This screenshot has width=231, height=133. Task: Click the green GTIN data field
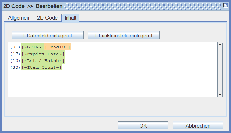[33, 47]
